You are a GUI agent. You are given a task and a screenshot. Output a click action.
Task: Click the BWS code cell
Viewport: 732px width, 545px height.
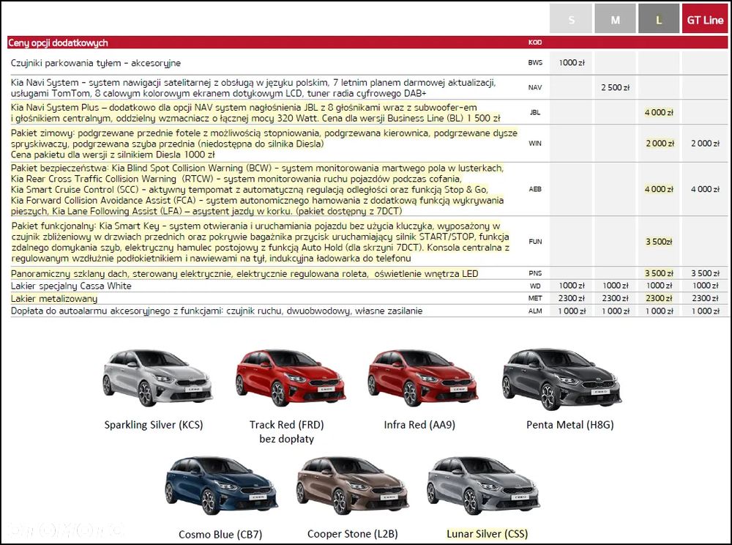[535, 62]
